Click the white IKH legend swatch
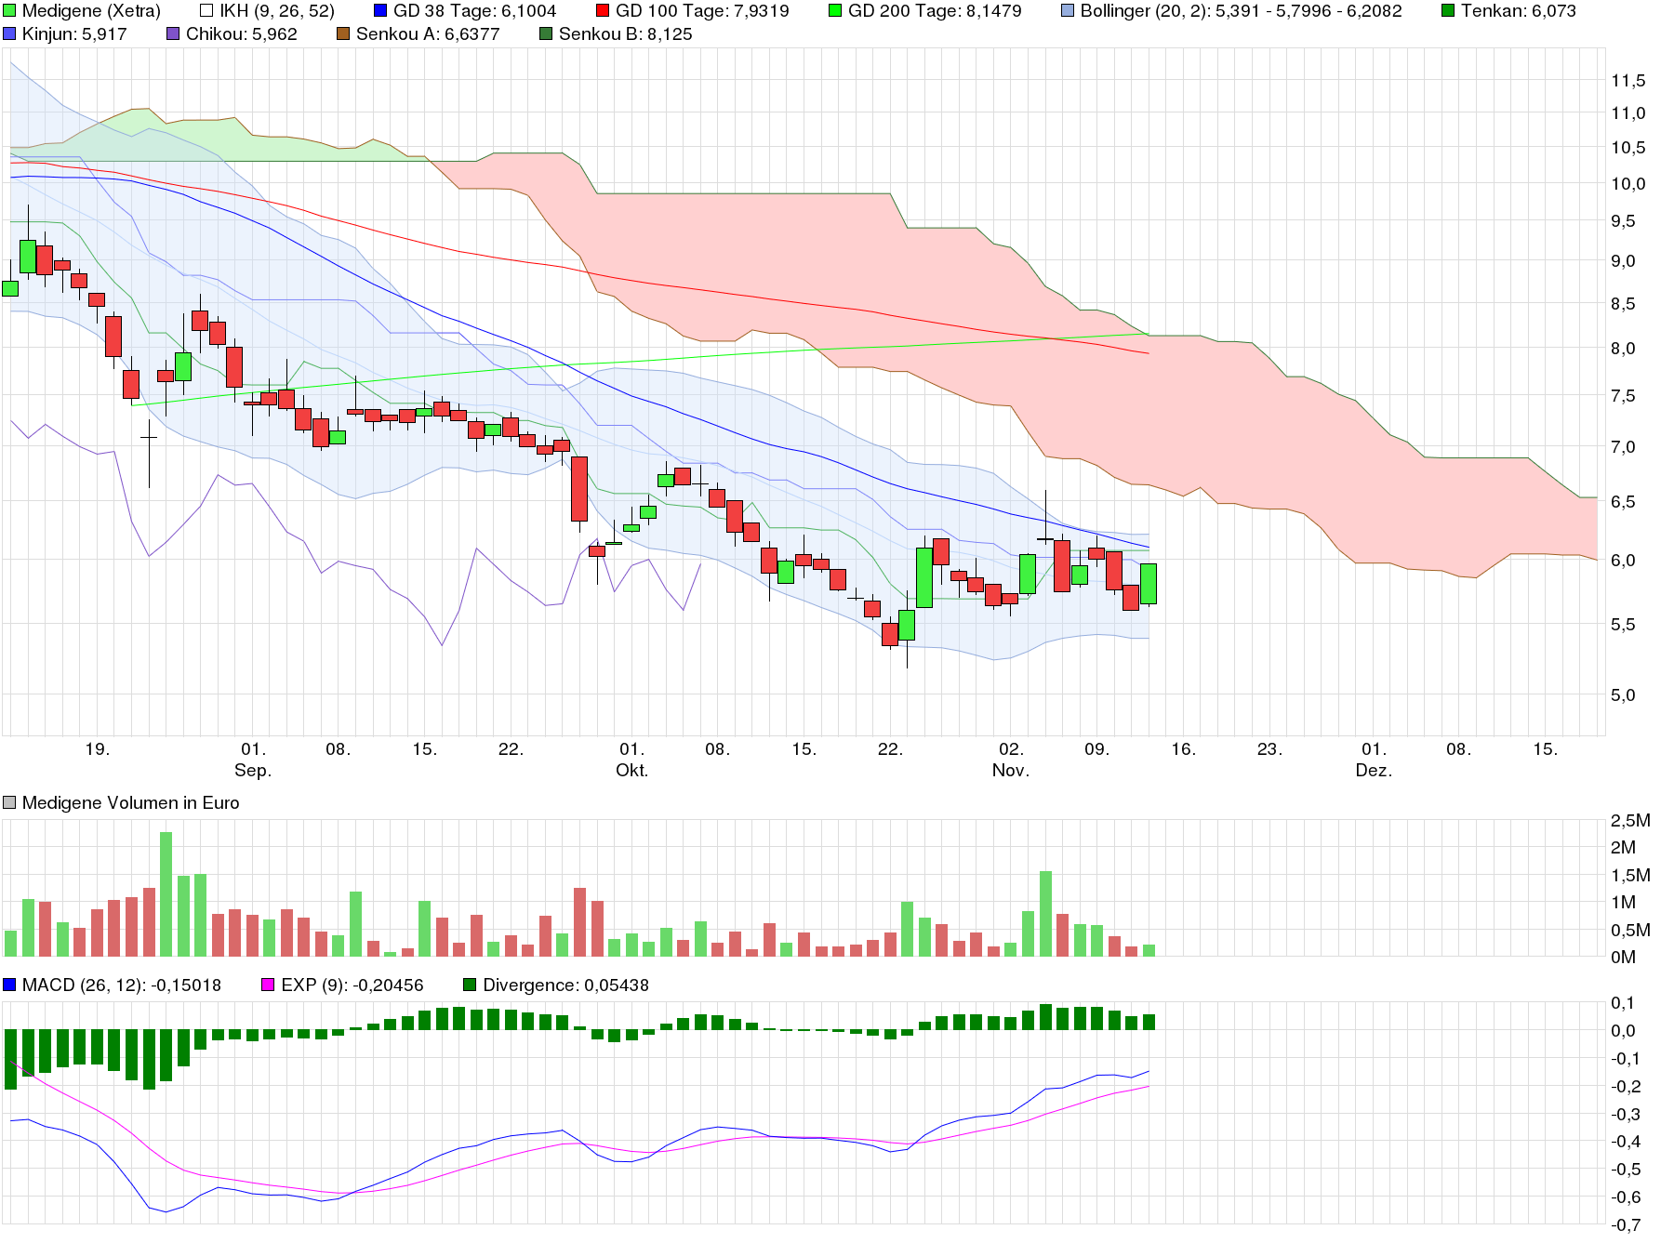This screenshot has width=1674, height=1243. [x=206, y=11]
